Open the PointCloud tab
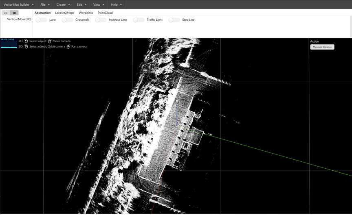Screen dimensions: 352x215 tap(105, 13)
